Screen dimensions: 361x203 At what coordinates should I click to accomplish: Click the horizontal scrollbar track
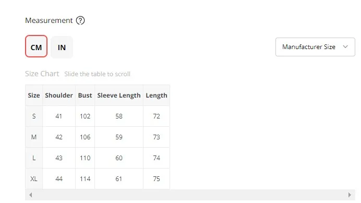click(190, 195)
